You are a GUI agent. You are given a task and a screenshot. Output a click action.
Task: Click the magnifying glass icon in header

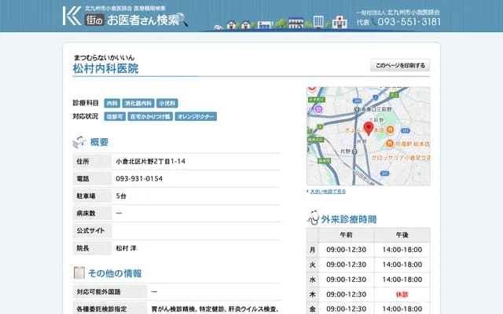[182, 19]
